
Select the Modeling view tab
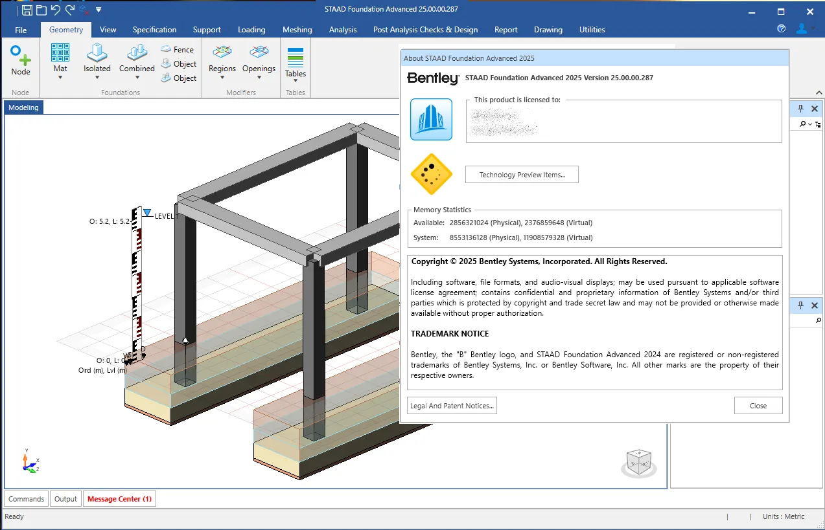tap(23, 107)
